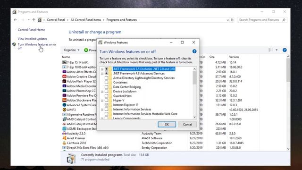Select the AIMP3 program icon

pyautogui.click(x=64, y=110)
